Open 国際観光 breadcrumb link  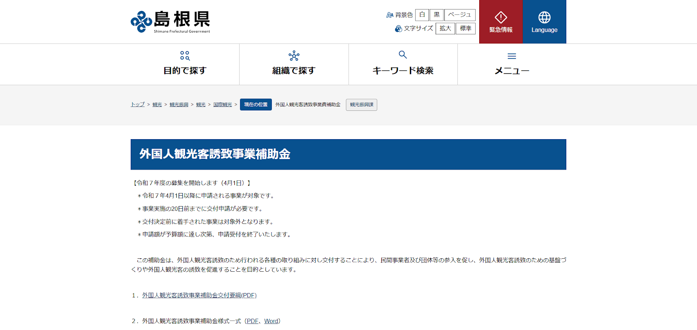(223, 105)
